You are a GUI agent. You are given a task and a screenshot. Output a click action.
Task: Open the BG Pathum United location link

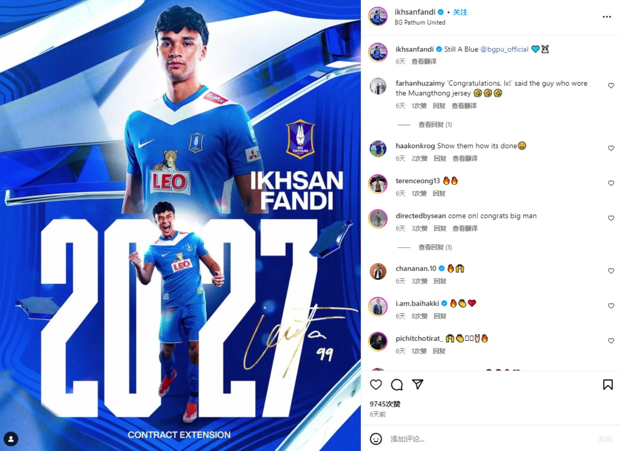[420, 23]
